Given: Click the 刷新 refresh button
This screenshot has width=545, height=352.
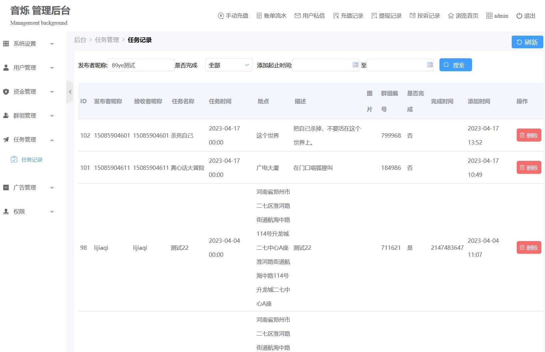Looking at the screenshot, I should click(x=527, y=42).
